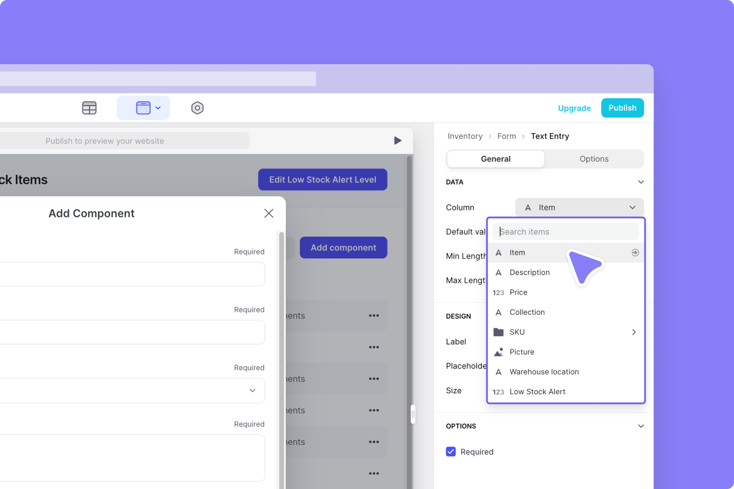Viewport: 734px width, 489px height.
Task: Click the play preview icon
Action: 398,141
